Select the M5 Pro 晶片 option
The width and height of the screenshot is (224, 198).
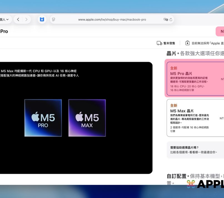click(195, 78)
